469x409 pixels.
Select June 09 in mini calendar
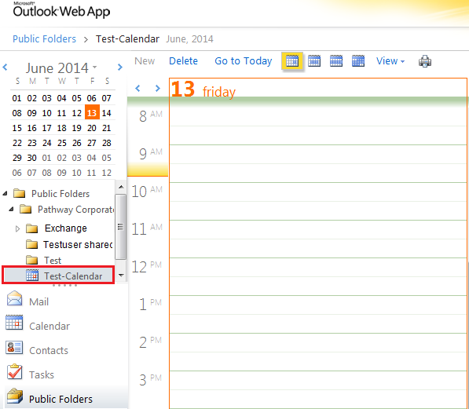click(31, 113)
